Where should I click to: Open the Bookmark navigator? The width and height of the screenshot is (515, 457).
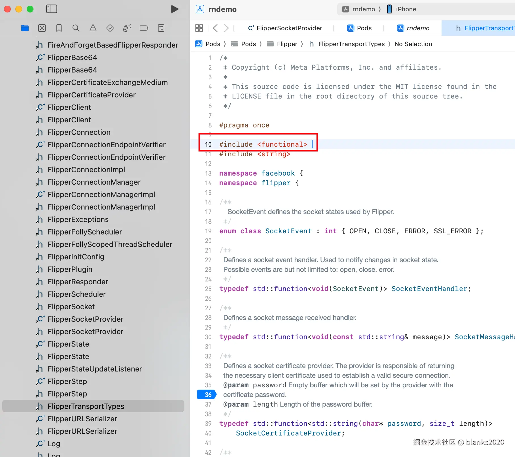pyautogui.click(x=59, y=28)
